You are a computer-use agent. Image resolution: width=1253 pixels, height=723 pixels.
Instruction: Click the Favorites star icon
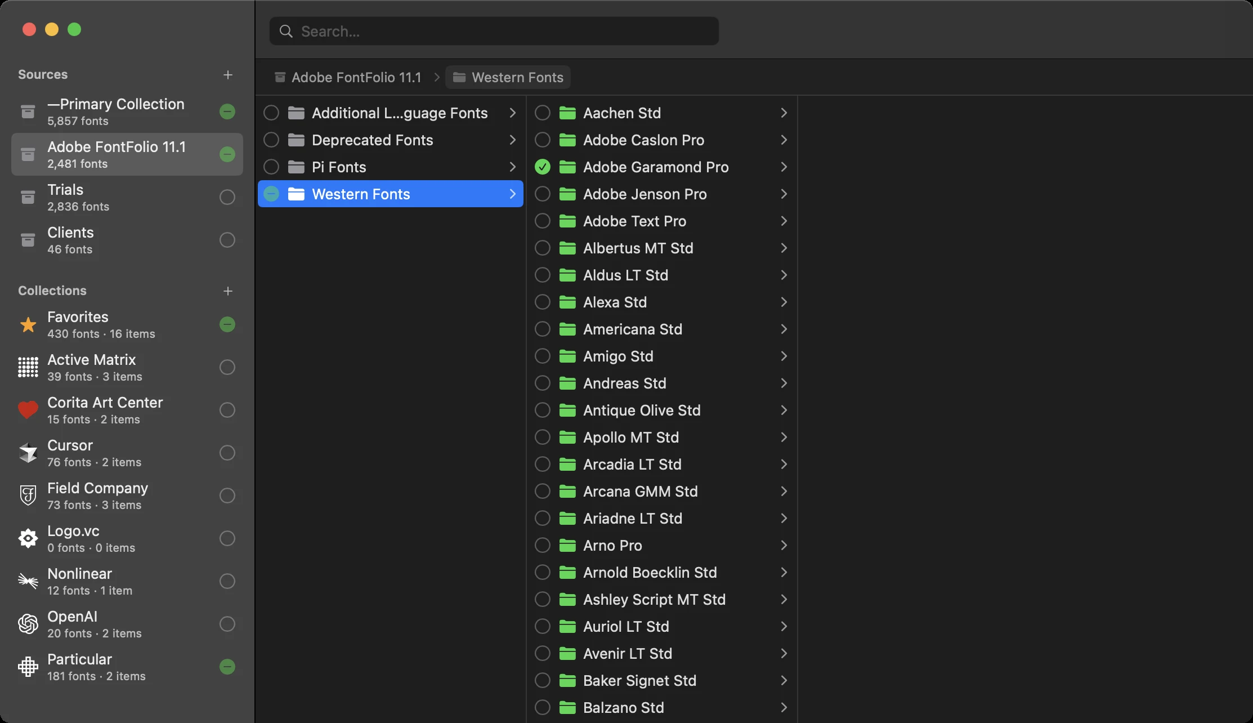pyautogui.click(x=28, y=325)
